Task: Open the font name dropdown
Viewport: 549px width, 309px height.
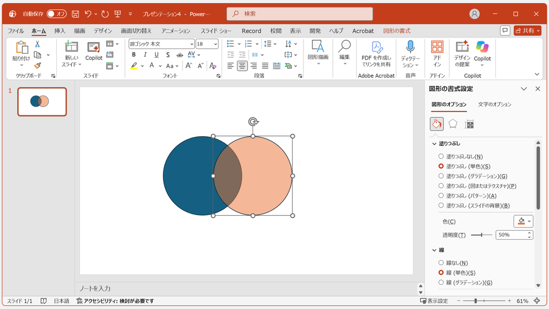Action: click(192, 44)
